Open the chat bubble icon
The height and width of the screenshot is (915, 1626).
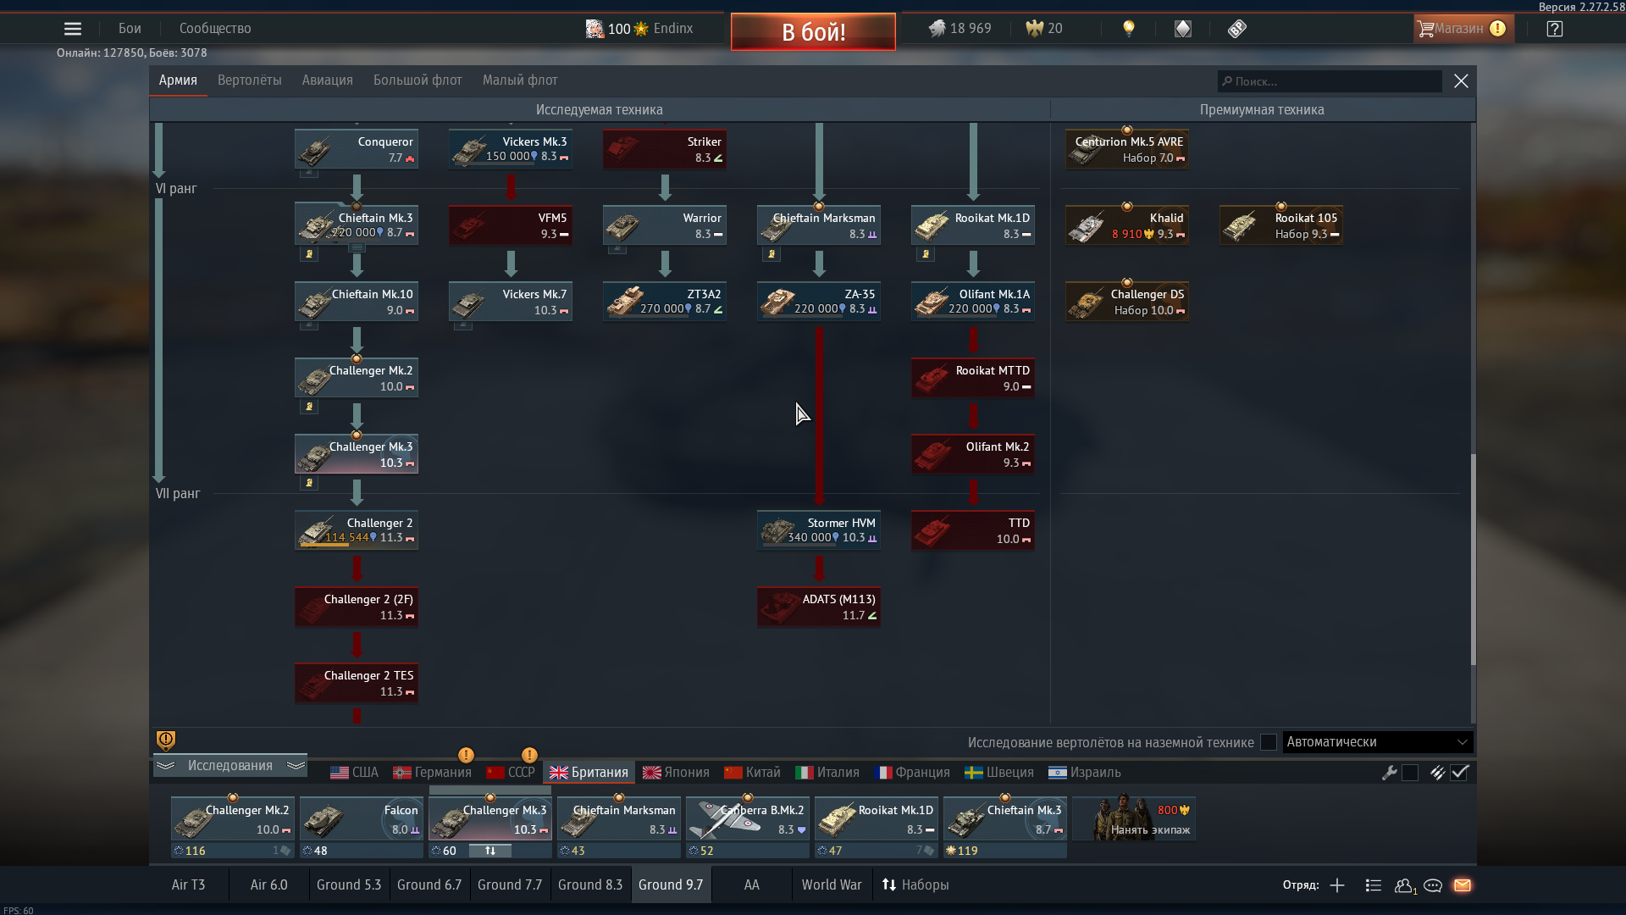[x=1433, y=885]
